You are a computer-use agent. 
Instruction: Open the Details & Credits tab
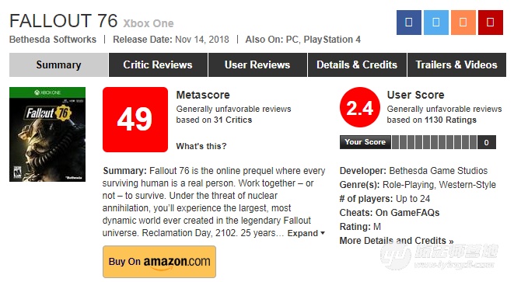tap(357, 64)
